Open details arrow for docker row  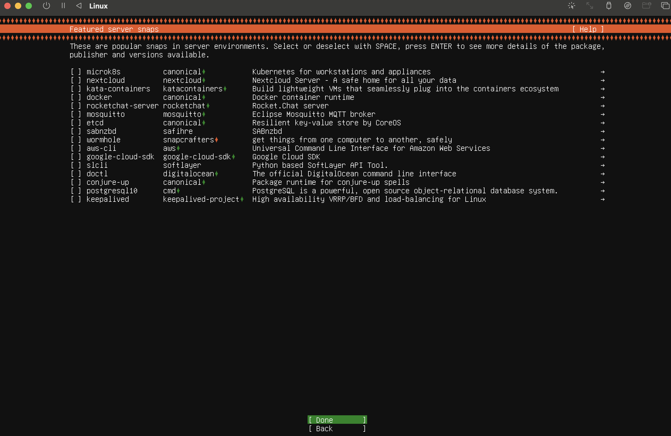click(x=602, y=97)
